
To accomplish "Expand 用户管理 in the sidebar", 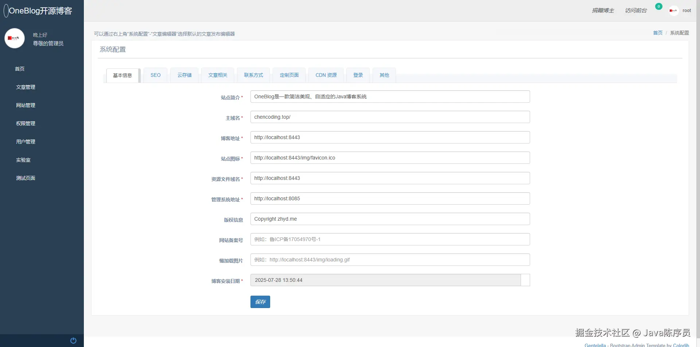I will coord(26,142).
